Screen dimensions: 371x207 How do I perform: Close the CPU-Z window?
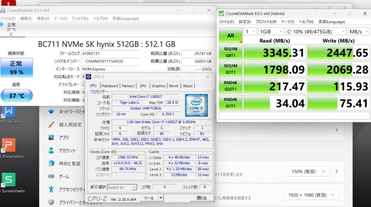tap(207, 77)
